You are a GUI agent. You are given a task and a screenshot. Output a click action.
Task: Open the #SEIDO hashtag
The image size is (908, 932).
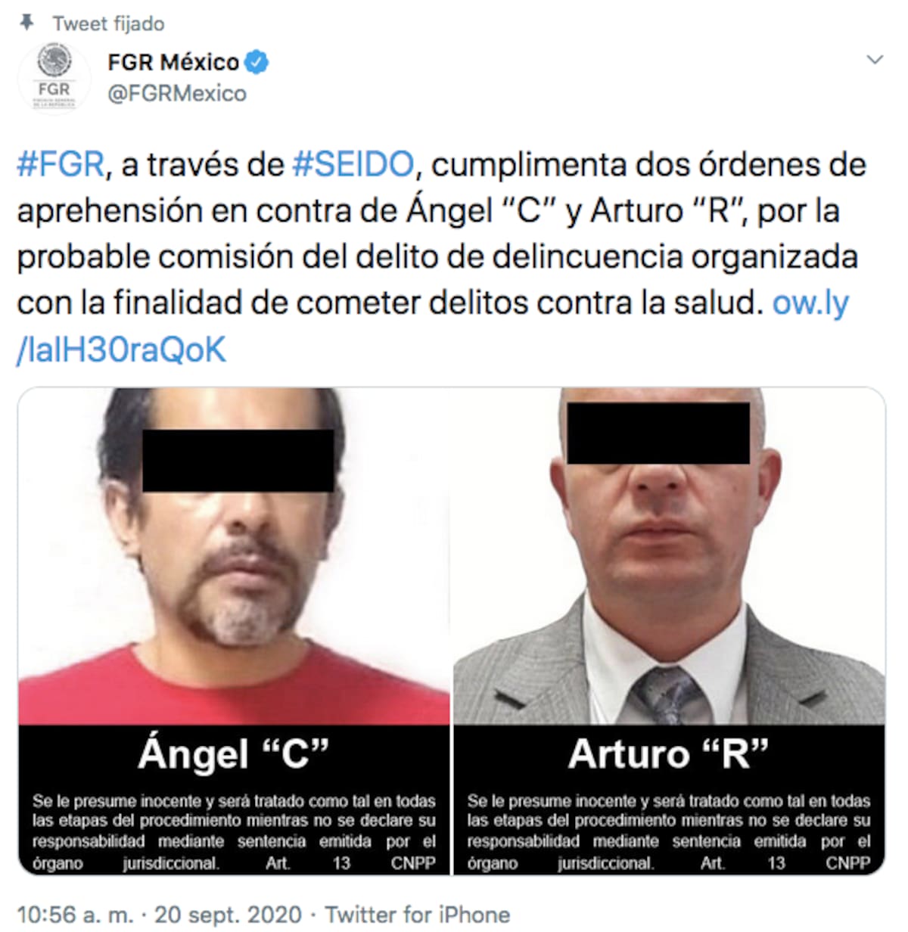[353, 164]
